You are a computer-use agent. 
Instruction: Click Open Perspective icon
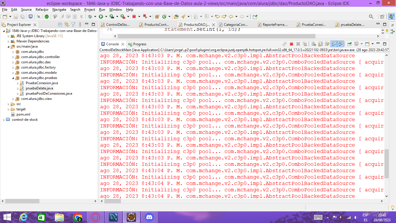[382, 17]
